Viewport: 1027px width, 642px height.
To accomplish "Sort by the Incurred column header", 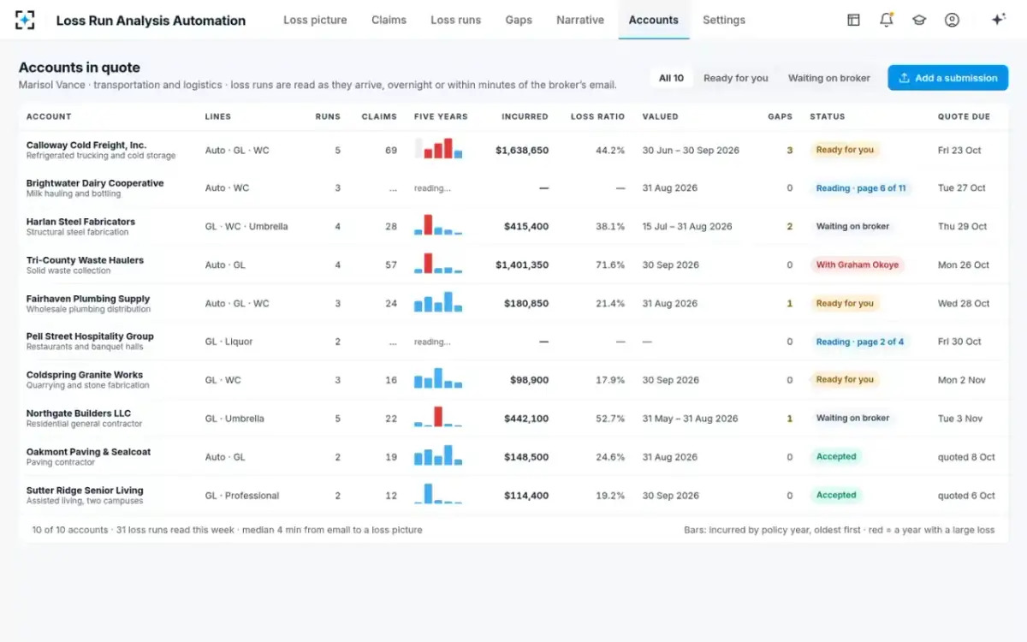I will (525, 116).
